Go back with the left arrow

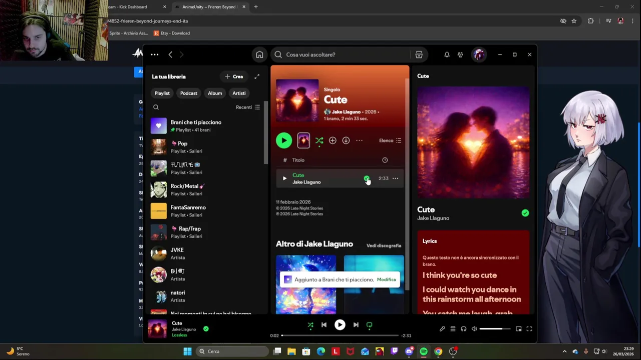click(170, 54)
